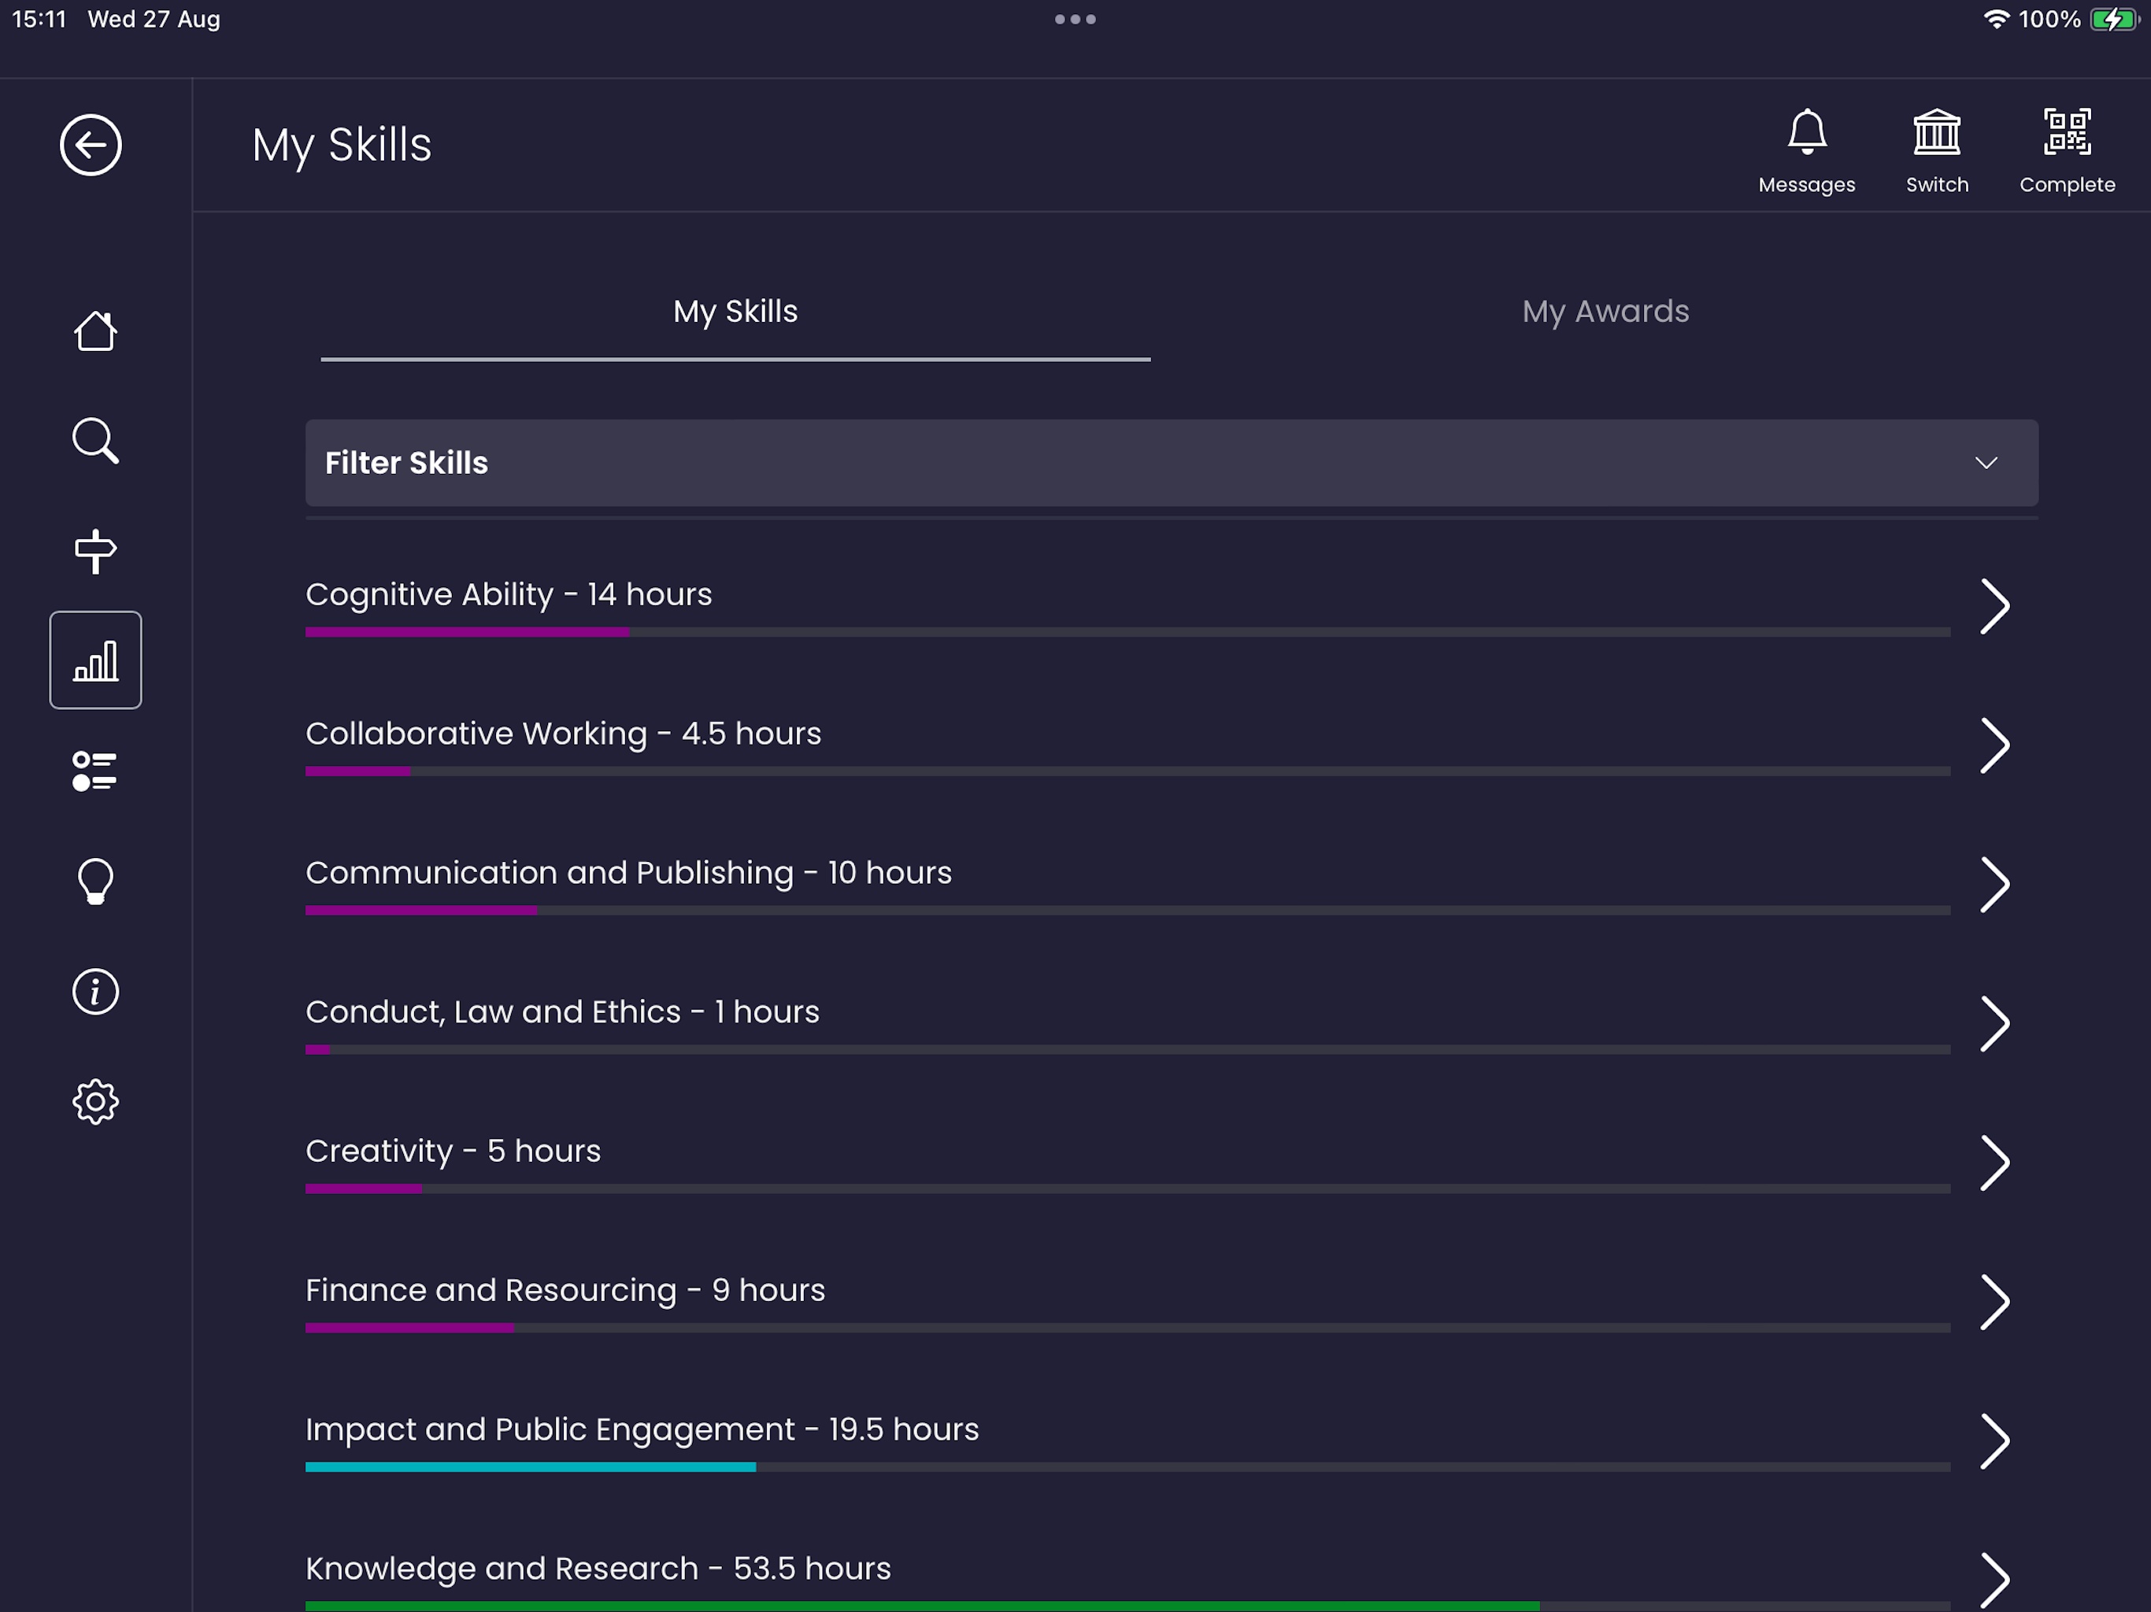Image resolution: width=2151 pixels, height=1612 pixels.
Task: Select Collaborative Working - 4.5 hours text
Action: point(563,733)
